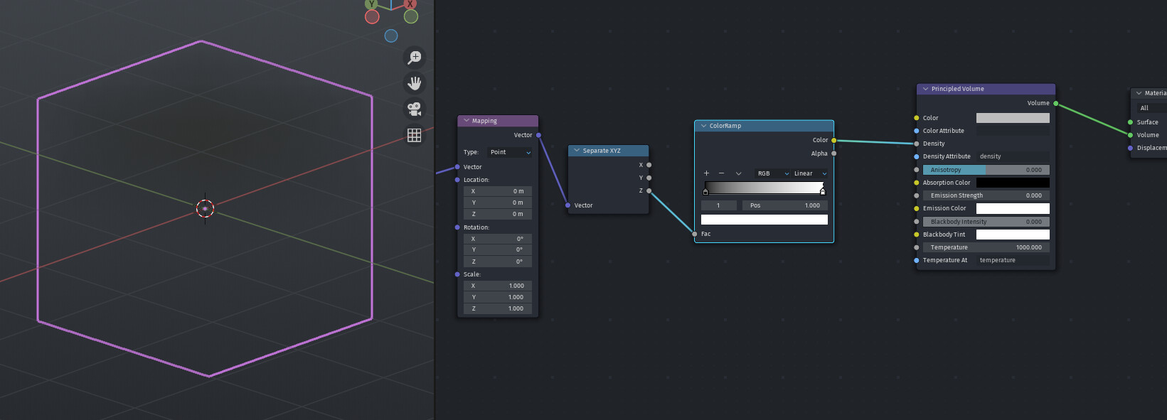Click the Separate XYZ X output socket
Screen dimensions: 1167x420
649,165
